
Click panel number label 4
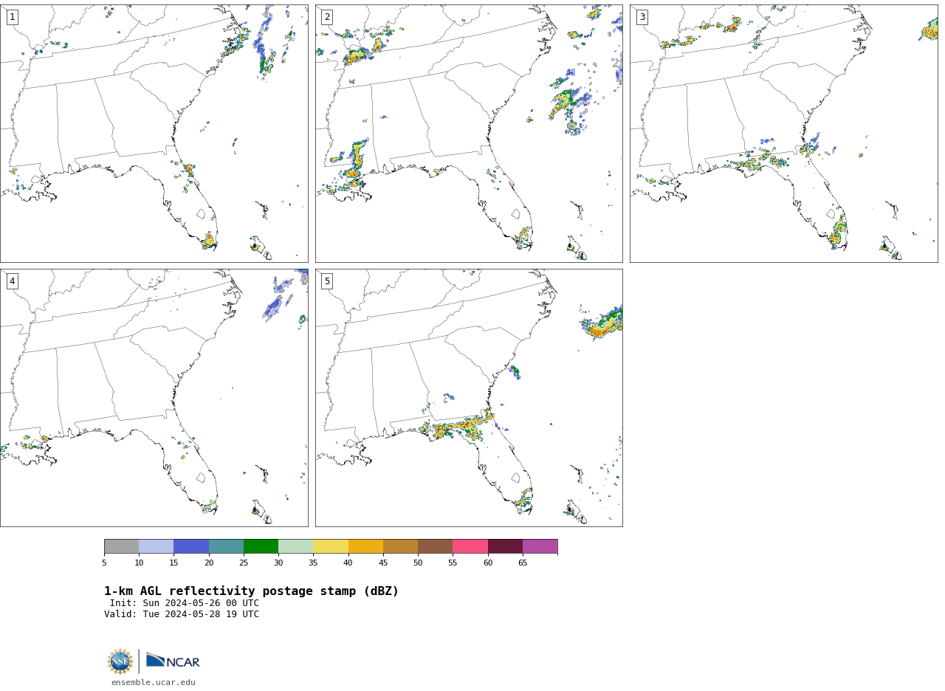pyautogui.click(x=12, y=281)
